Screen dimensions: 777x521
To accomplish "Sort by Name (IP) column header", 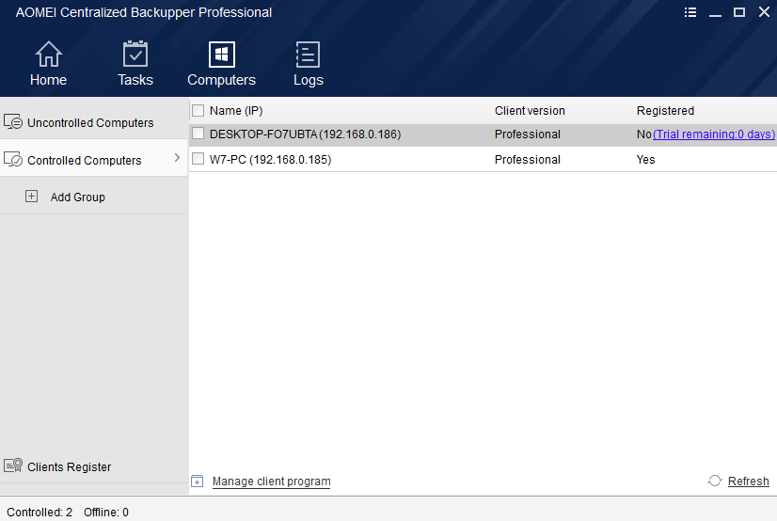I will [x=236, y=111].
